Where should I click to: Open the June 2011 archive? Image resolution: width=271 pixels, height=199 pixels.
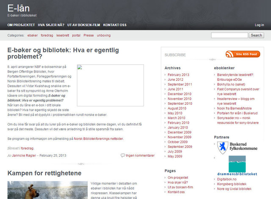pyautogui.click(x=175, y=89)
